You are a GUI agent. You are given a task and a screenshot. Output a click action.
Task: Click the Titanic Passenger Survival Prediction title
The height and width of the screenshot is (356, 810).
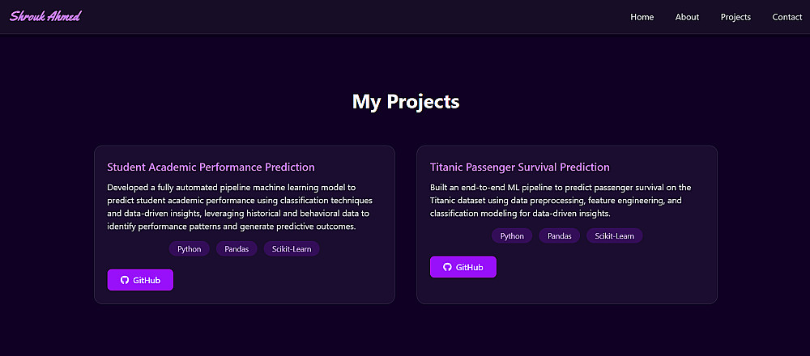(519, 167)
